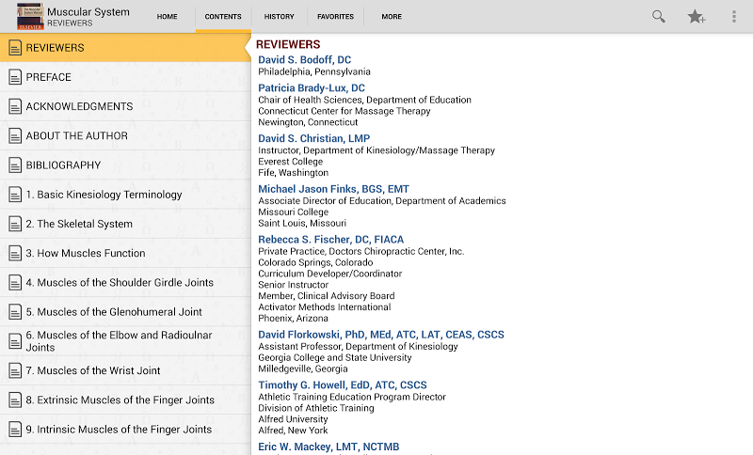Add page to favorites star icon

click(697, 16)
